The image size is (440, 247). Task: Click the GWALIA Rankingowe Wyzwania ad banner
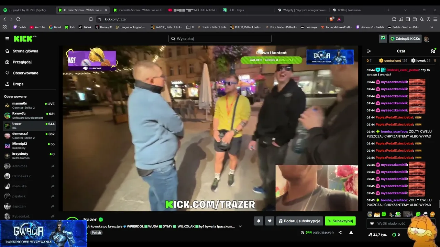43,233
